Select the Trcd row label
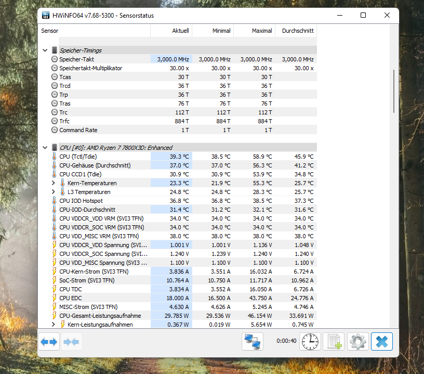This screenshot has width=424, height=374. click(x=65, y=86)
